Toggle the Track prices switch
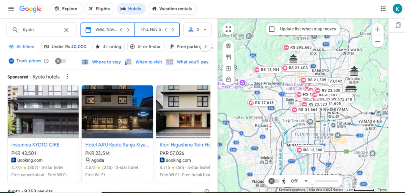 (x=60, y=61)
